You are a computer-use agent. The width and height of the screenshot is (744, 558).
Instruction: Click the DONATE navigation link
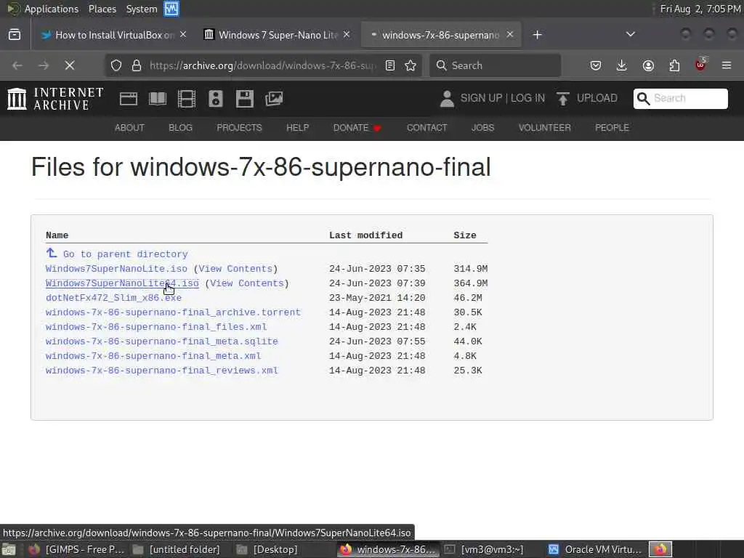[357, 128]
